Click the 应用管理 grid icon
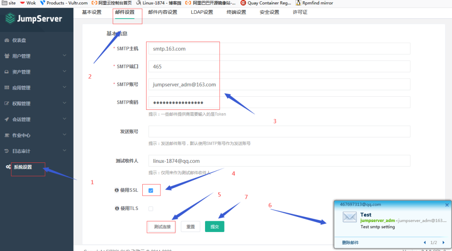 tap(6, 88)
